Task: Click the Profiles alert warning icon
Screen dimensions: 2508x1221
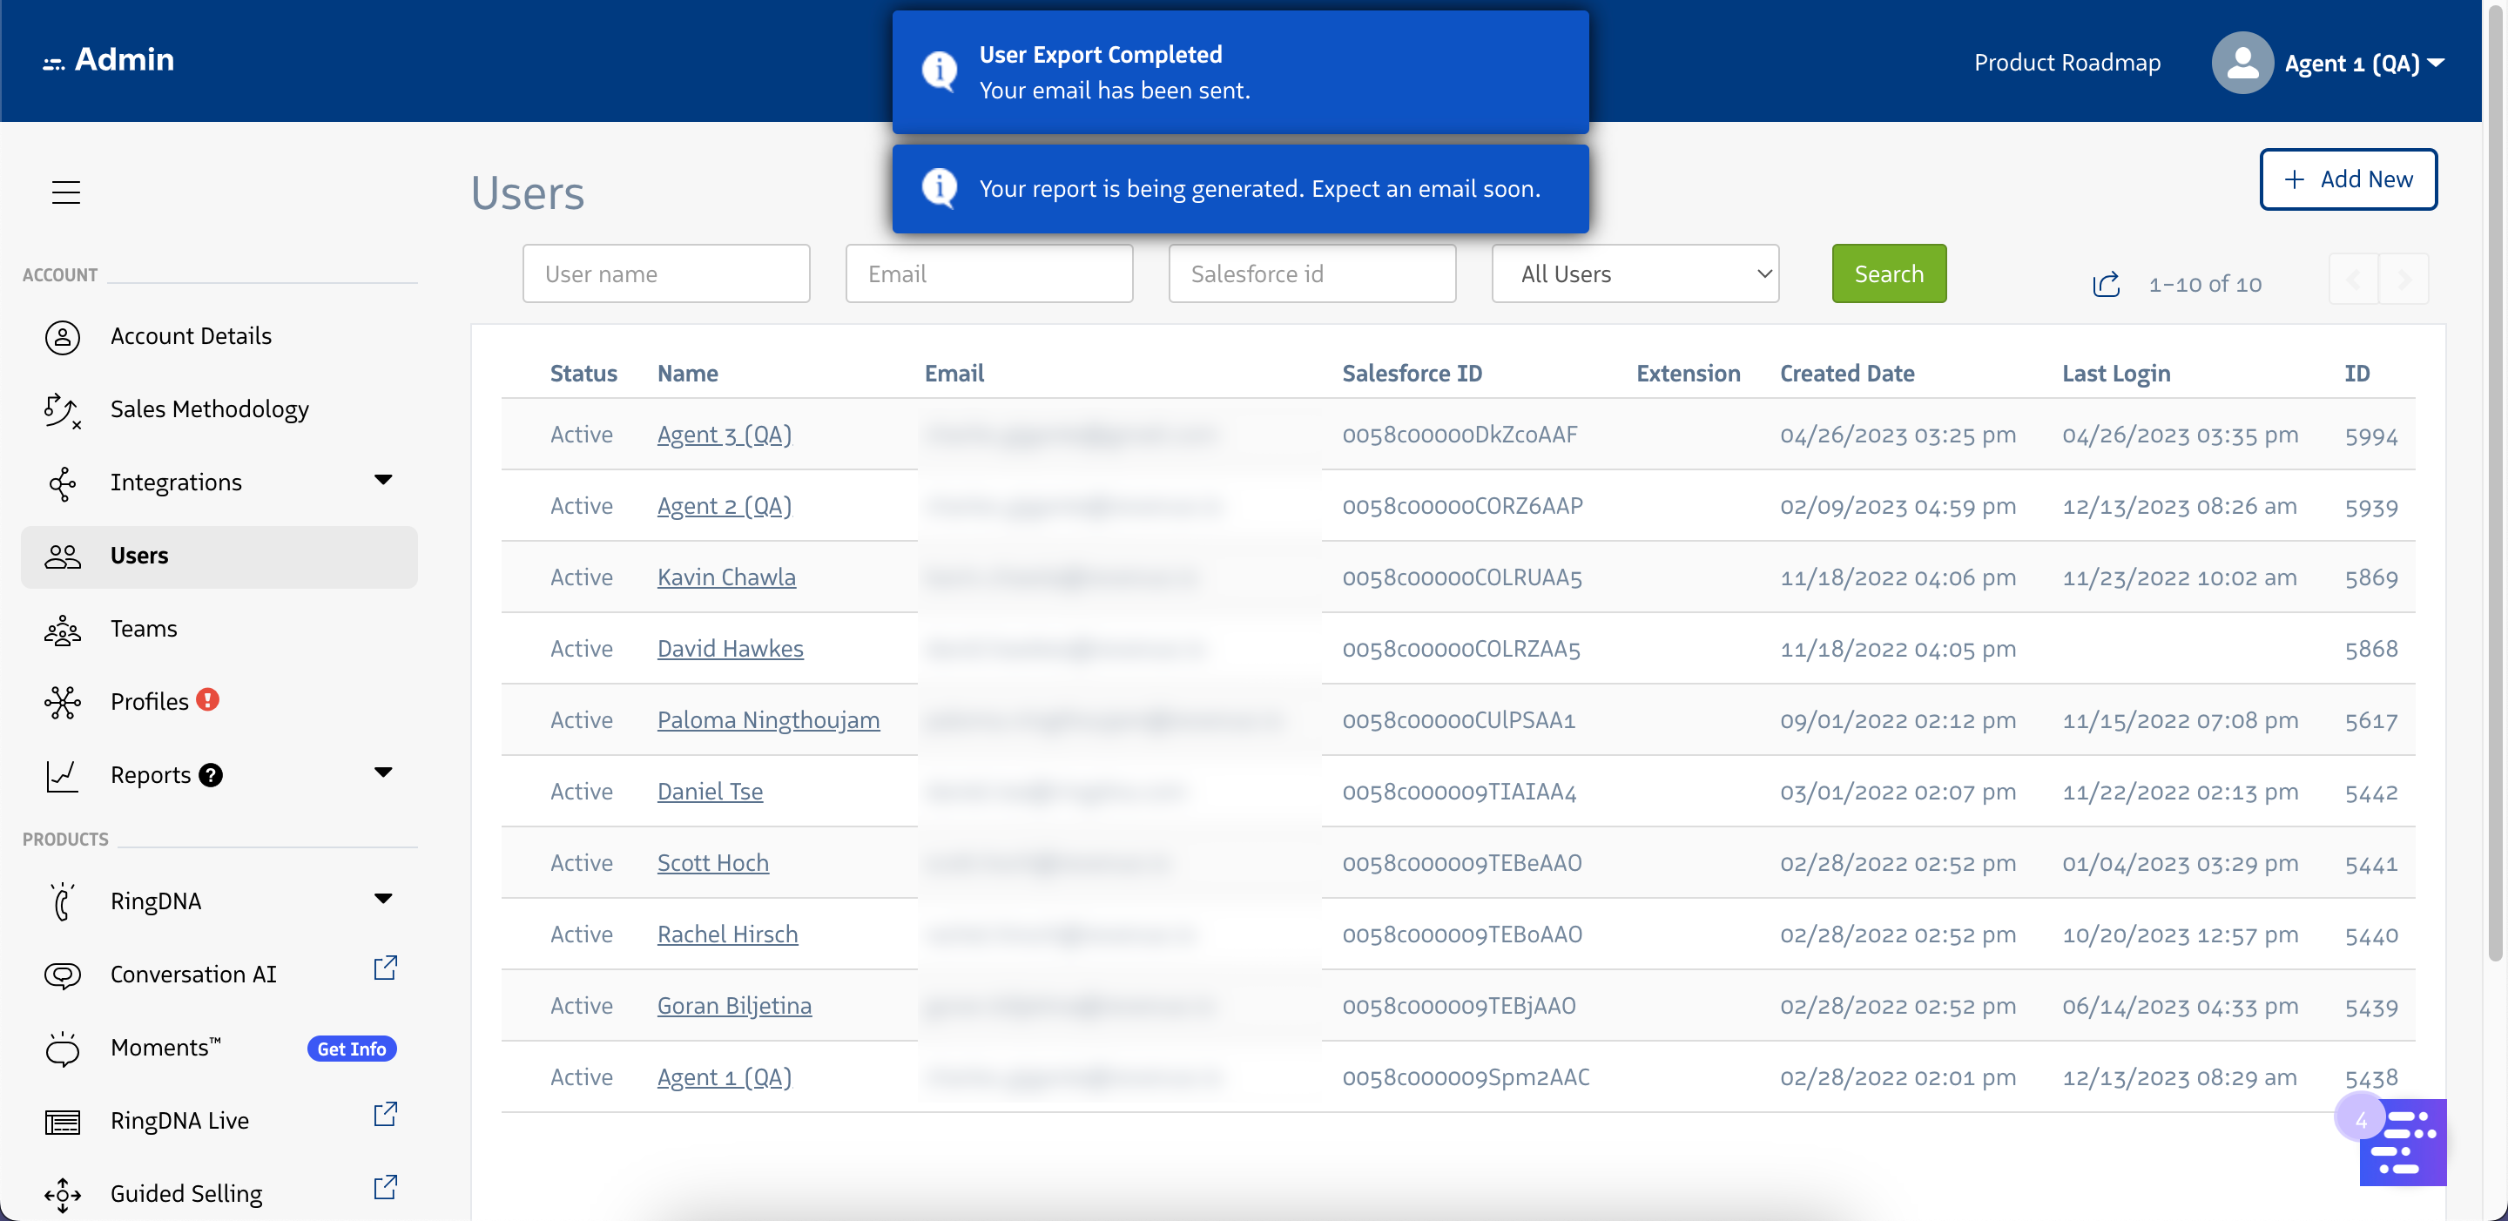Action: (x=207, y=699)
